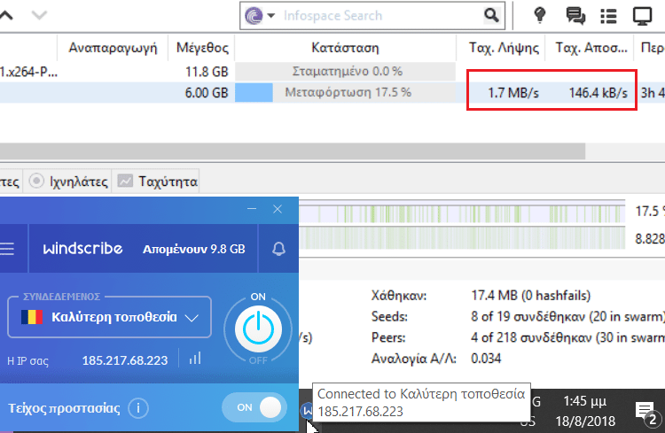Click the Ταχύτητα tab graph icon
Viewport: 665px width, 433px height.
point(125,181)
